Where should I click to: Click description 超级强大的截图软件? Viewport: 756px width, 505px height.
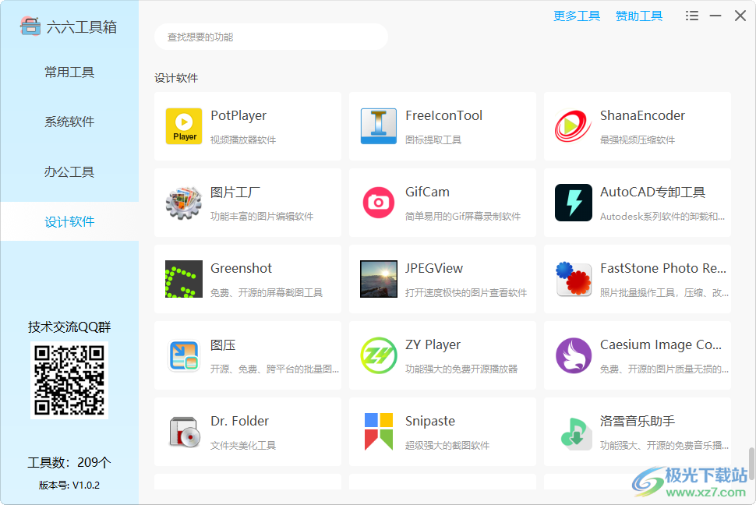click(447, 445)
